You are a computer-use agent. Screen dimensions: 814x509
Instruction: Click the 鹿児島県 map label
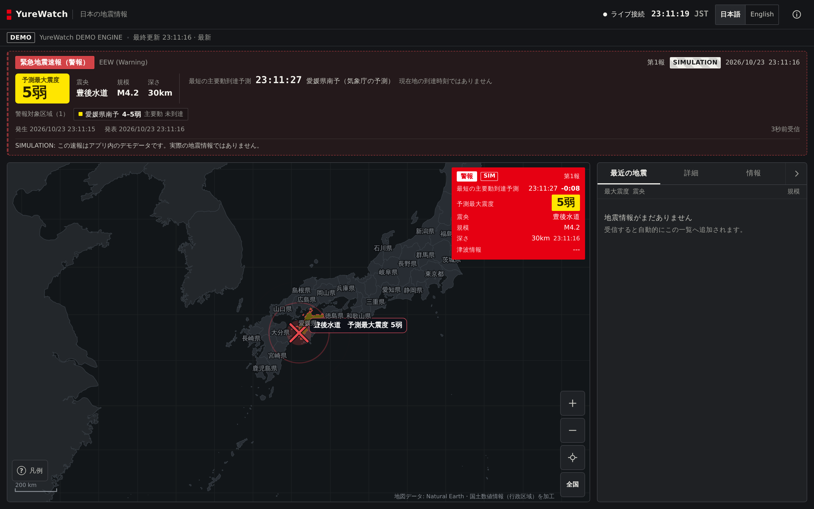point(265,368)
